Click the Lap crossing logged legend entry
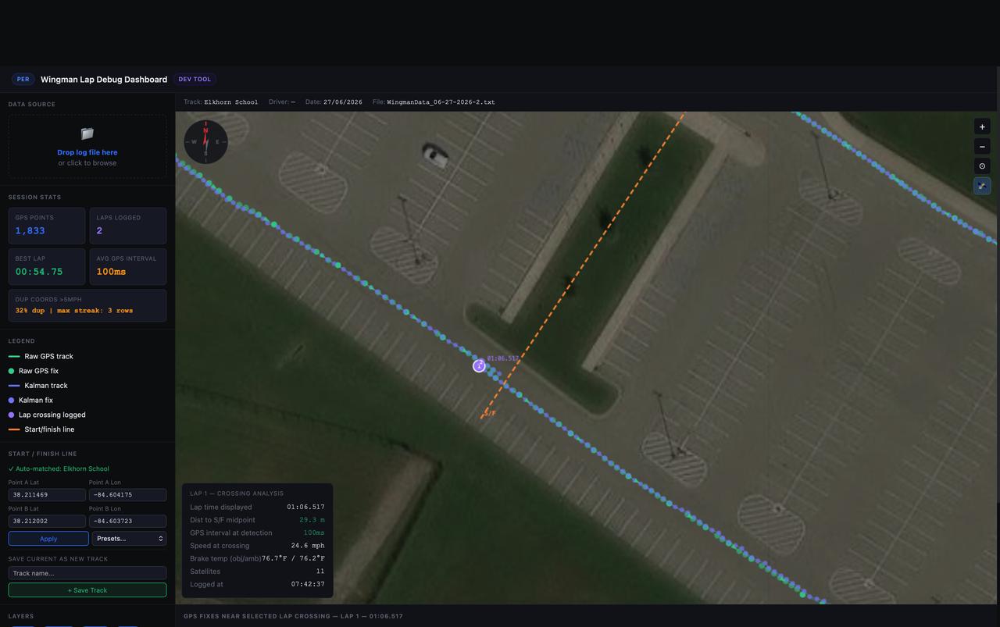This screenshot has width=1000, height=627. click(x=48, y=415)
